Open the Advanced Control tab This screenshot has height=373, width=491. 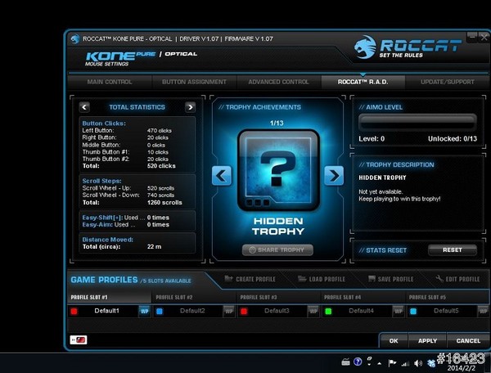(x=278, y=82)
